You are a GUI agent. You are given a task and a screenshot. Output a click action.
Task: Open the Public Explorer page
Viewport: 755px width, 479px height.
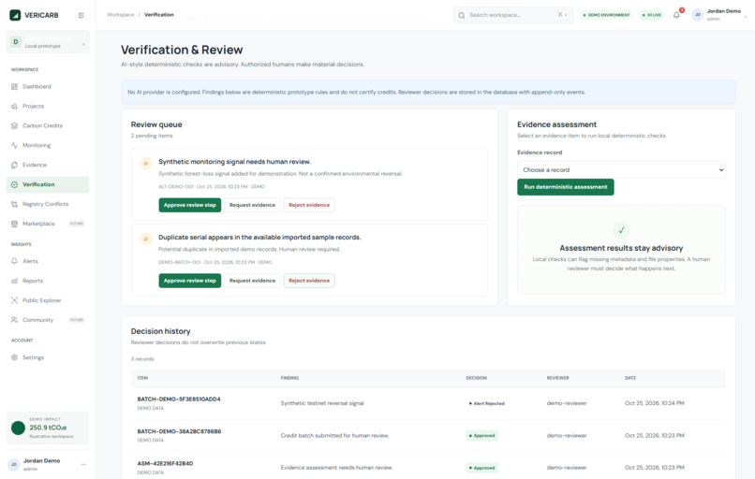(48, 300)
